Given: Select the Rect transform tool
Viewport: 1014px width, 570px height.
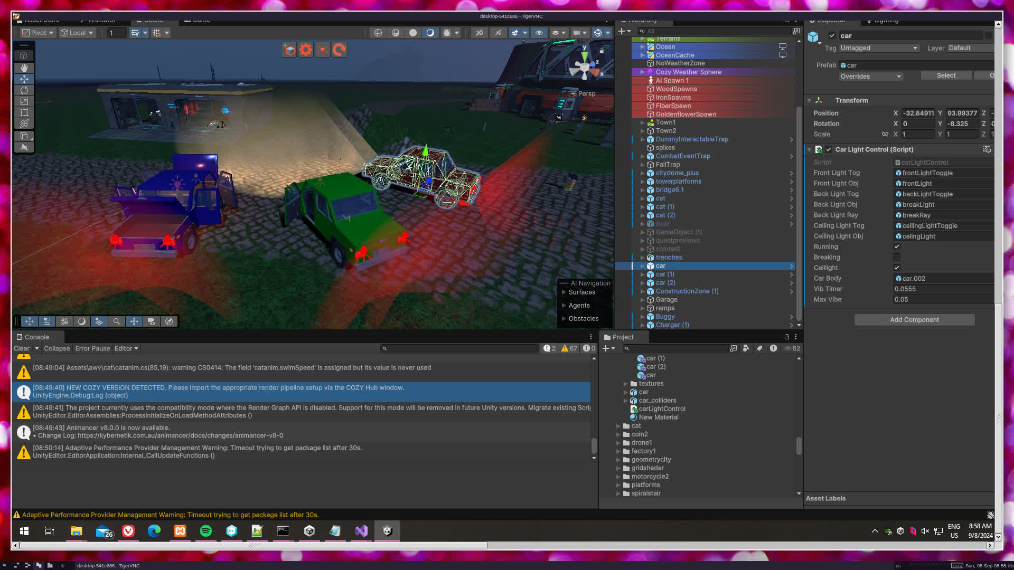Looking at the screenshot, I should point(24,112).
